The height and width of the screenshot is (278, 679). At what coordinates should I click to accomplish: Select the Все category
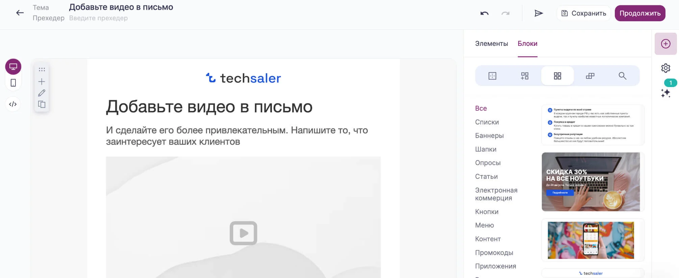tap(481, 108)
